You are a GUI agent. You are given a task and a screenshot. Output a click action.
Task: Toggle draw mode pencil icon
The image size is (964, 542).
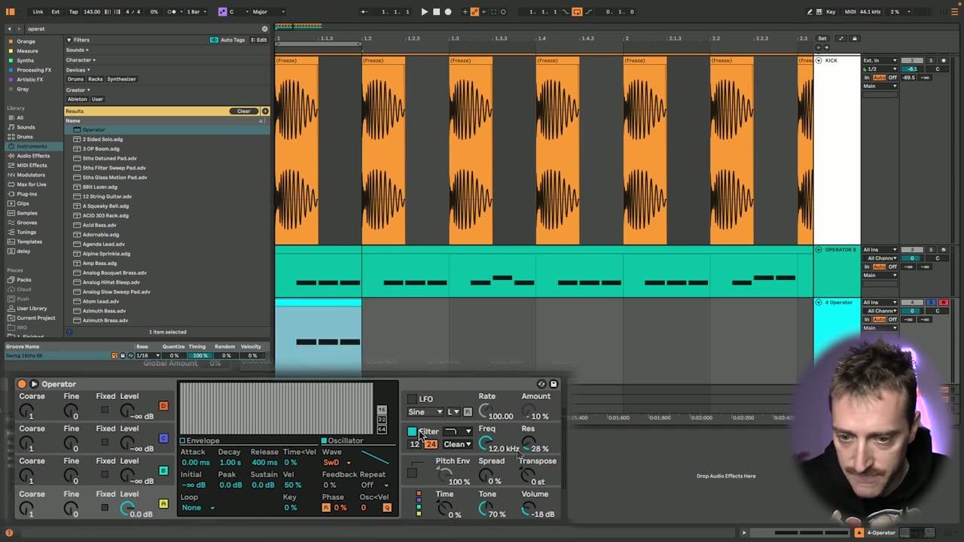click(x=810, y=11)
